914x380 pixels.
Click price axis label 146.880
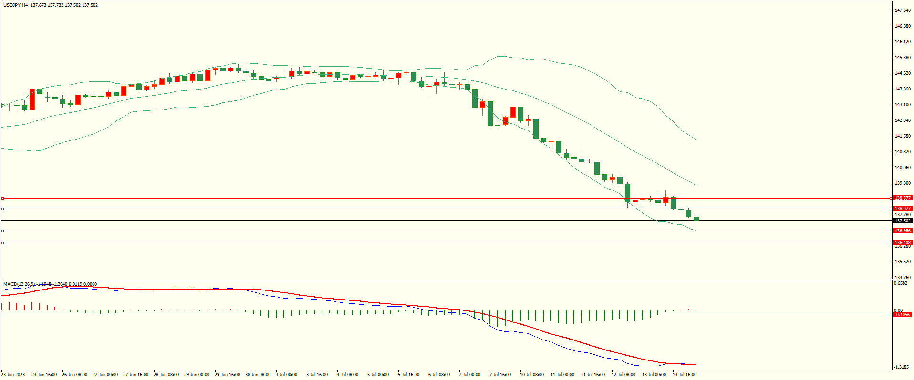(x=903, y=26)
